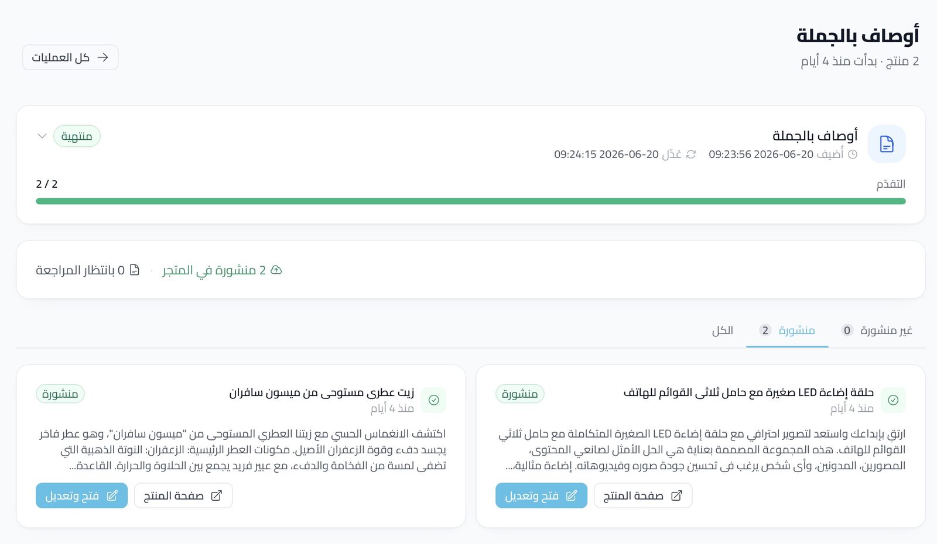The height and width of the screenshot is (544, 937).
Task: Click the page heading أوصاف بالجملة
Action: pyautogui.click(x=857, y=35)
